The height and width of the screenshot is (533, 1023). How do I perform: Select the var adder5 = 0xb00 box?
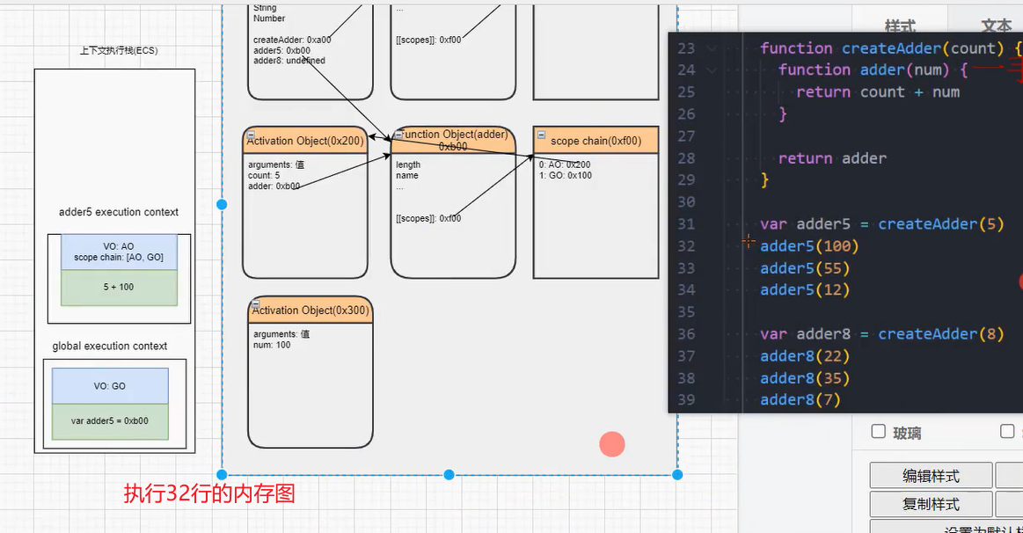(110, 421)
